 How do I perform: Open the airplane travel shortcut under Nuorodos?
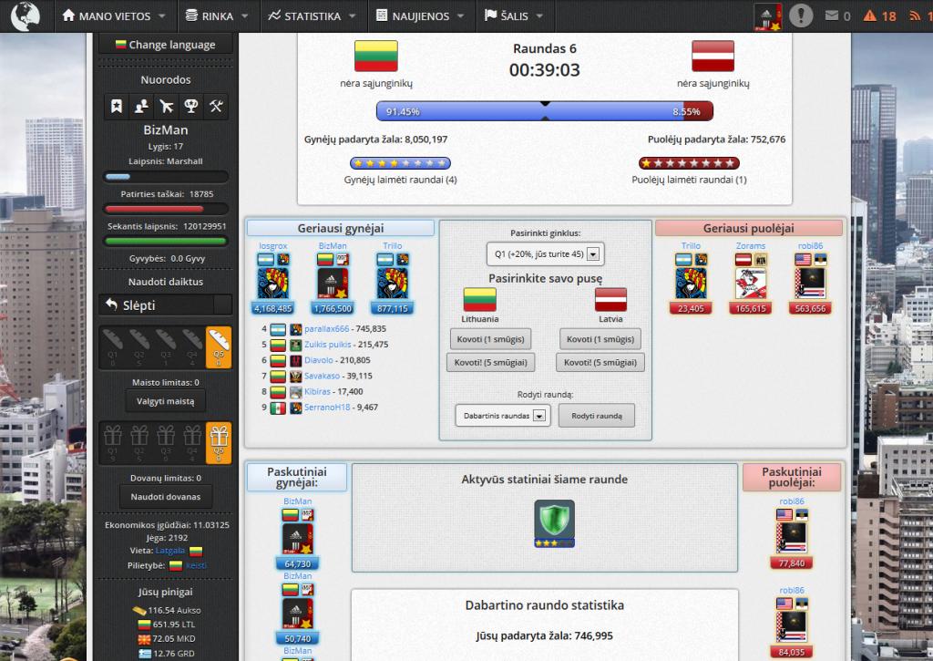pyautogui.click(x=166, y=107)
